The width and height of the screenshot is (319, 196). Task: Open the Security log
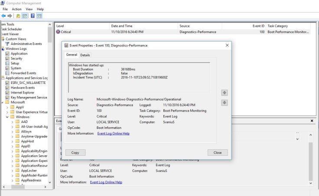click(16, 58)
